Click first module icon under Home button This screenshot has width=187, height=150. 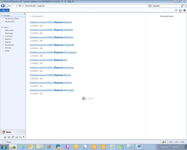click(x=5, y=137)
